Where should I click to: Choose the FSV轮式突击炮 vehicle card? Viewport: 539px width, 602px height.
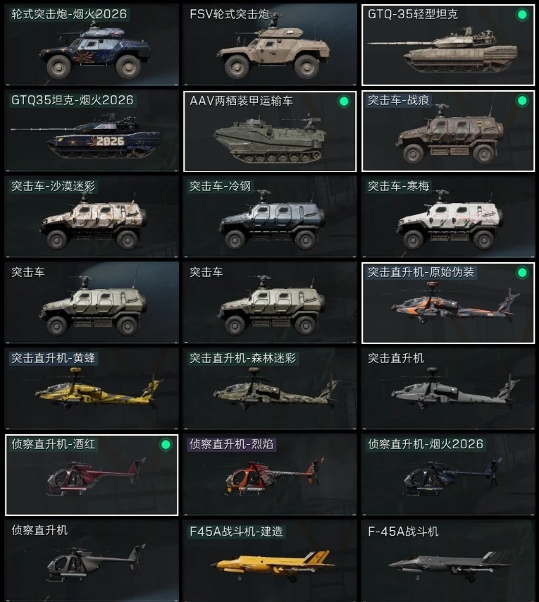270,44
